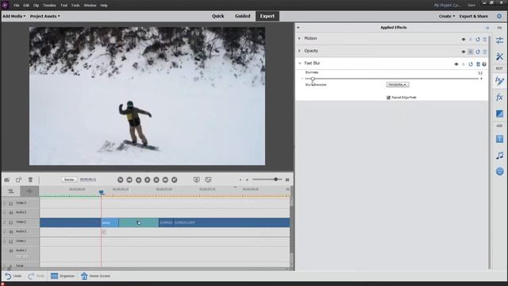The height and width of the screenshot is (286, 508).
Task: Toggle the Audio 2 track speaker icon
Action: 11,232
